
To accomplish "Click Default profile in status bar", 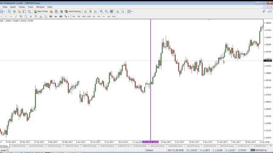I will (x=149, y=150).
